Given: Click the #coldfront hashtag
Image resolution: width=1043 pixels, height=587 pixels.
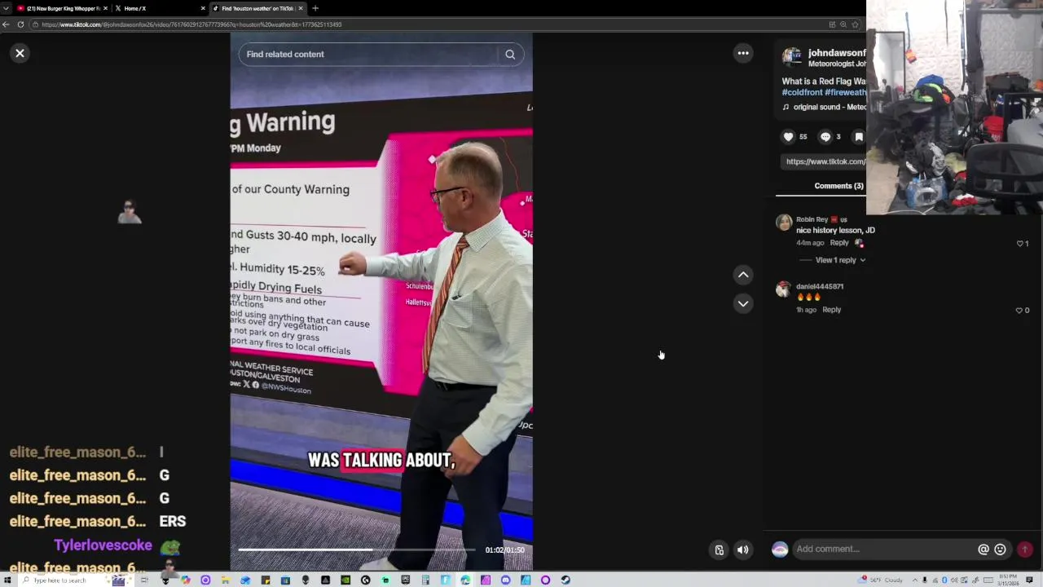Looking at the screenshot, I should tap(802, 93).
